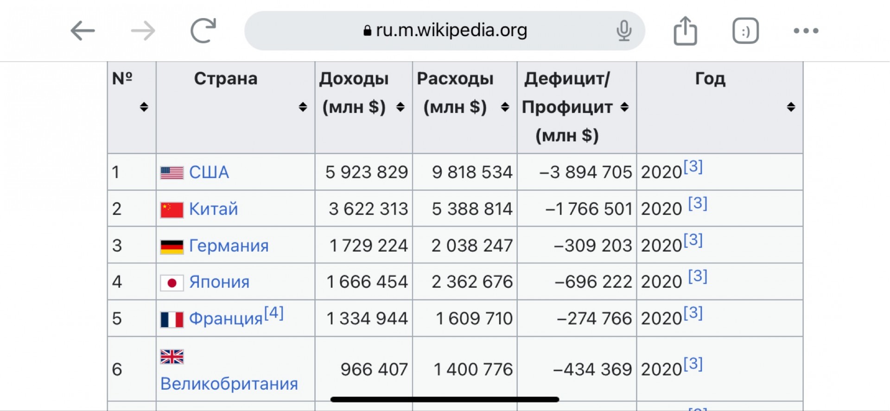
Task: Click the ru.m.wikipedia.org address bar
Action: [445, 31]
